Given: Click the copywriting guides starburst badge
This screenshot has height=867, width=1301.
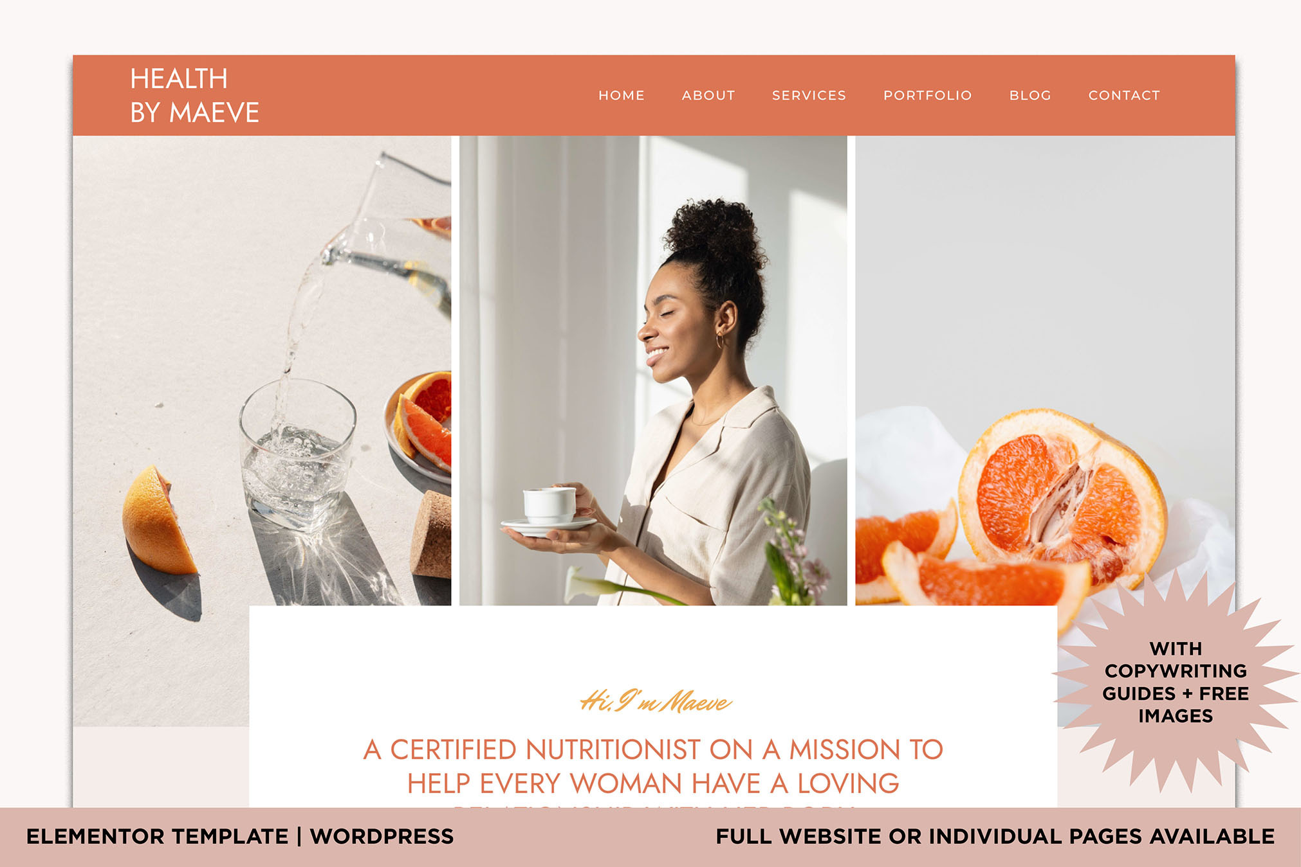Looking at the screenshot, I should [1176, 681].
